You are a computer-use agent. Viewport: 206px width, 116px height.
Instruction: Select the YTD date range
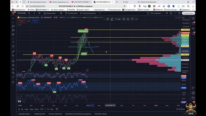pos(42,109)
